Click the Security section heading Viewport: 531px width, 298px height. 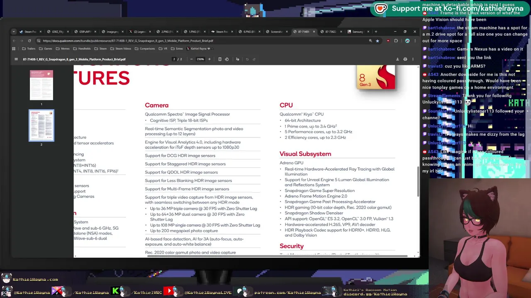[x=292, y=246]
